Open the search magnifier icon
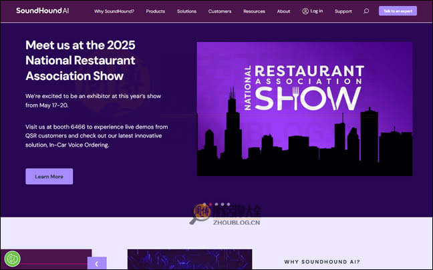The width and height of the screenshot is (433, 270). point(366,11)
